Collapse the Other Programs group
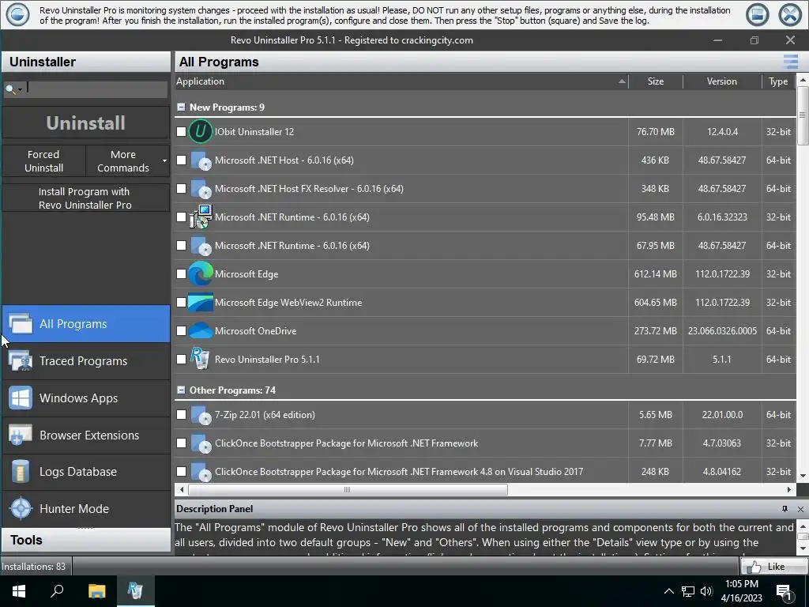This screenshot has height=607, width=809. [181, 390]
